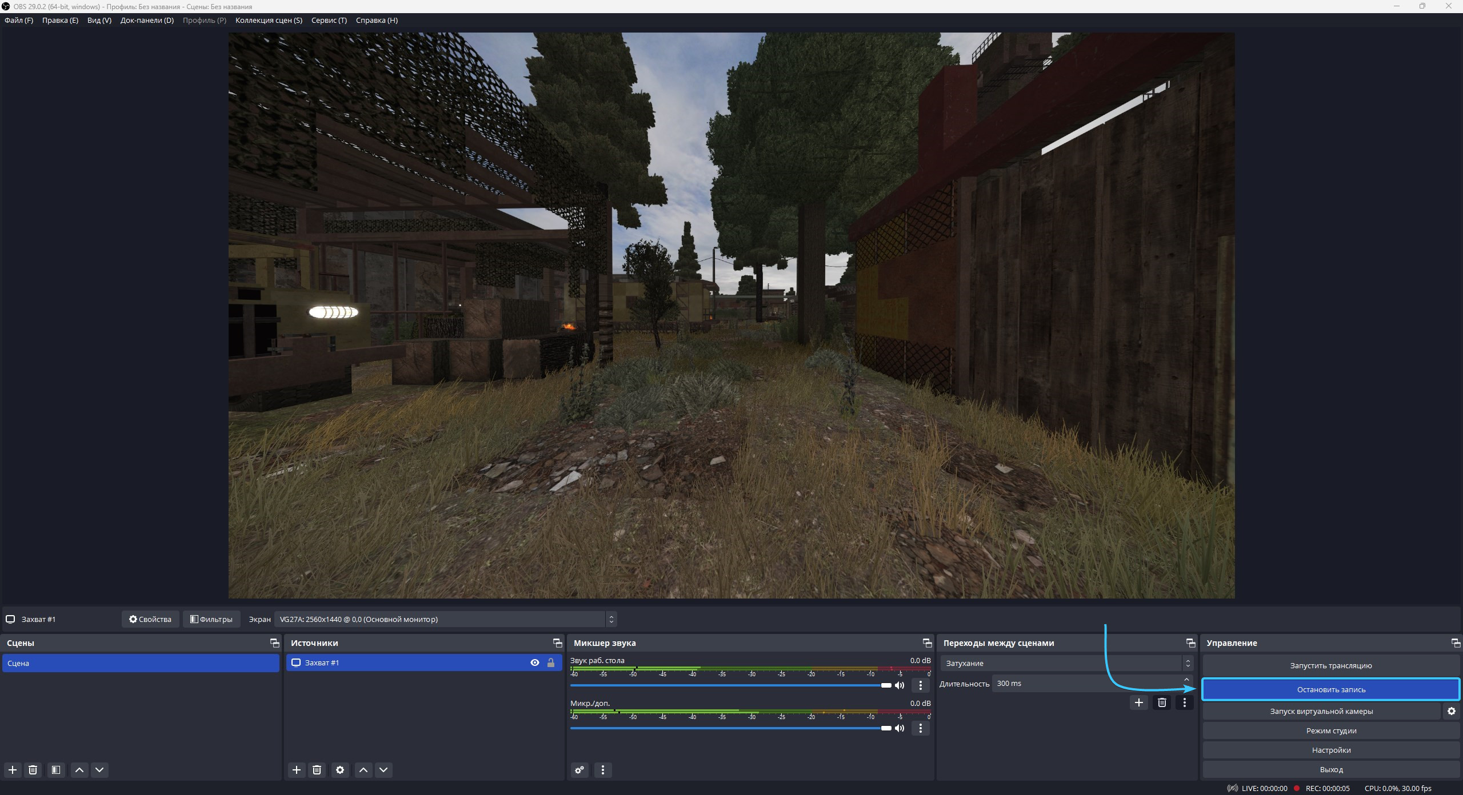Open virtual camera settings gear icon

[1451, 711]
